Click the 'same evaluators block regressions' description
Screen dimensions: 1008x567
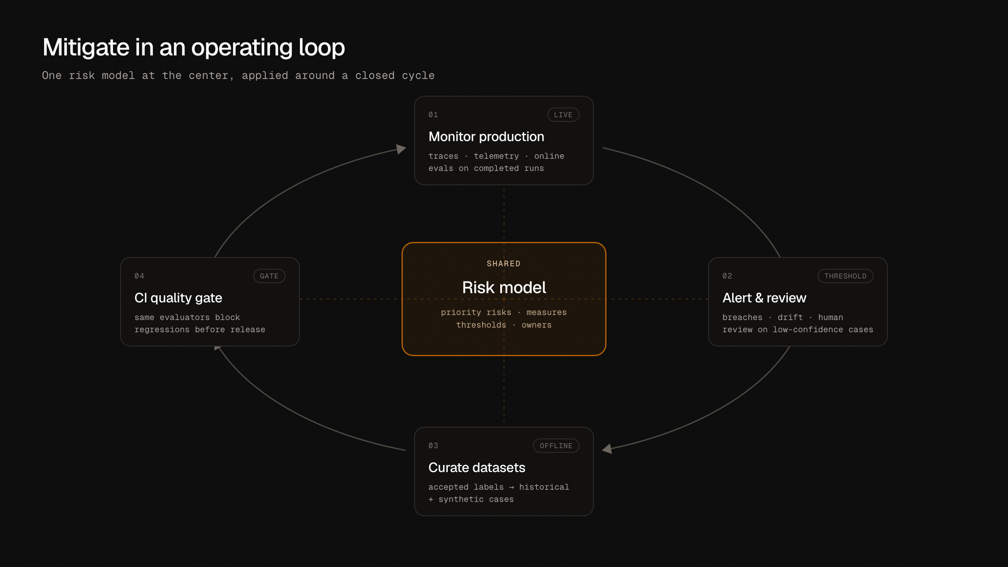(x=199, y=323)
